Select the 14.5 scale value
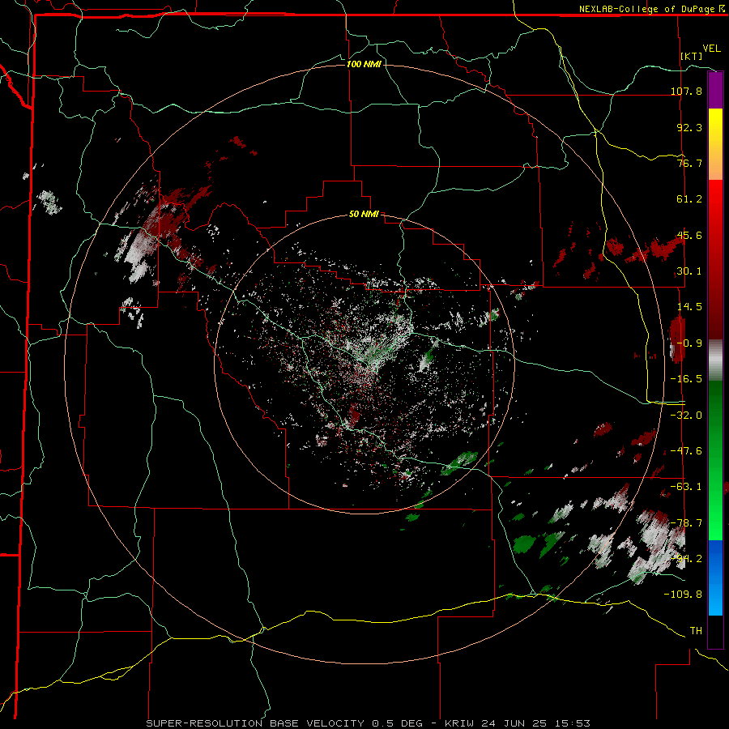This screenshot has height=729, width=729. [689, 307]
